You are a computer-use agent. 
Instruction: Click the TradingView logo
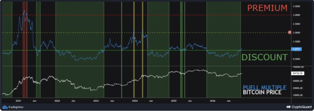click(x=13, y=107)
